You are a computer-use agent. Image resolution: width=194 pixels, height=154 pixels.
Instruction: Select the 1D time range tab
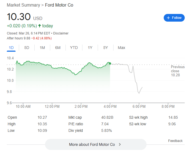11,48
